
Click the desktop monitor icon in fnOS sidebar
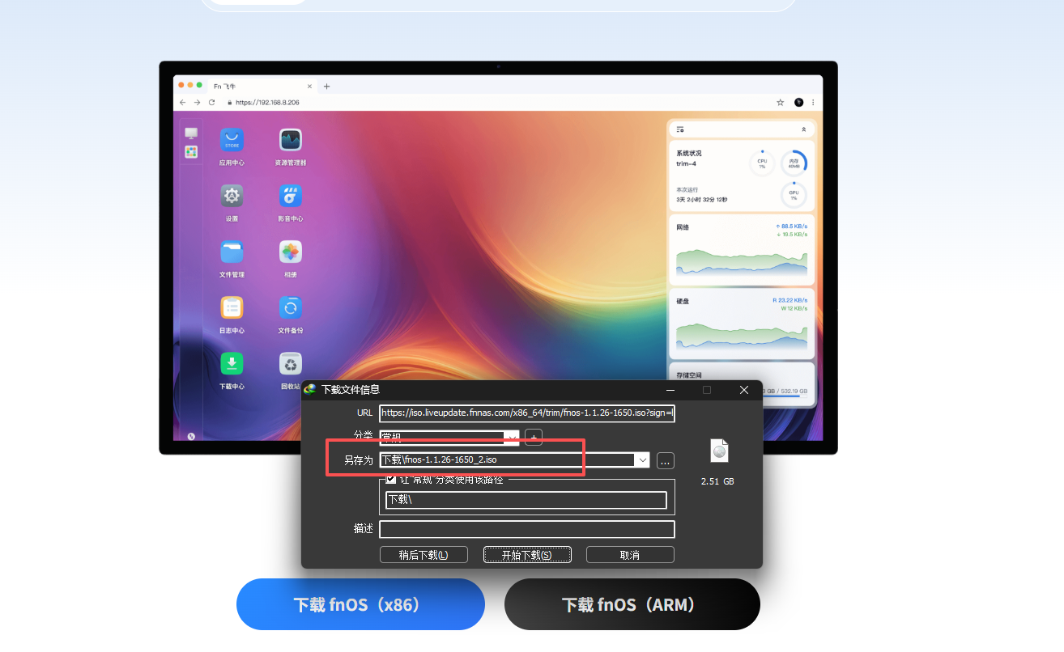click(x=191, y=133)
